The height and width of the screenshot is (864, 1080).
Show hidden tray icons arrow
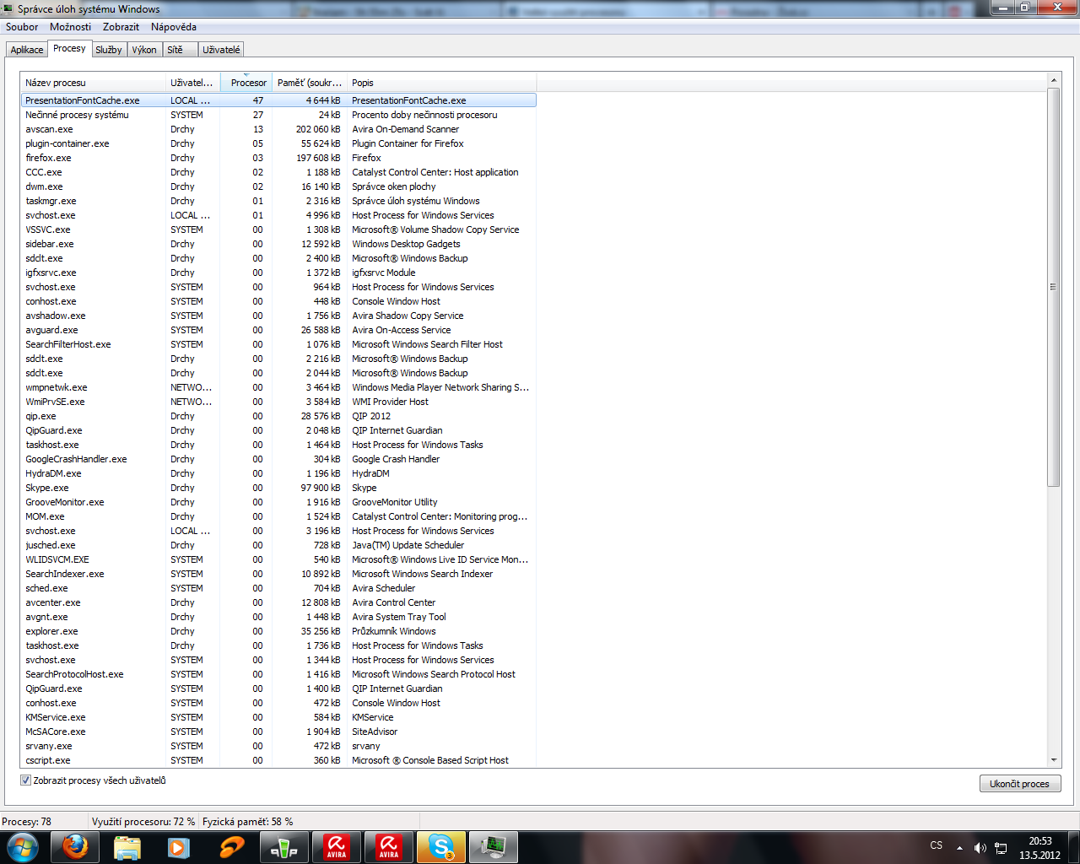point(959,848)
